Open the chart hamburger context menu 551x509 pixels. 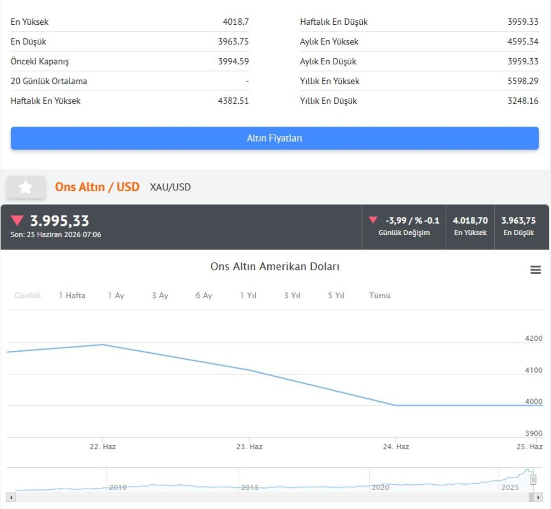tap(535, 270)
